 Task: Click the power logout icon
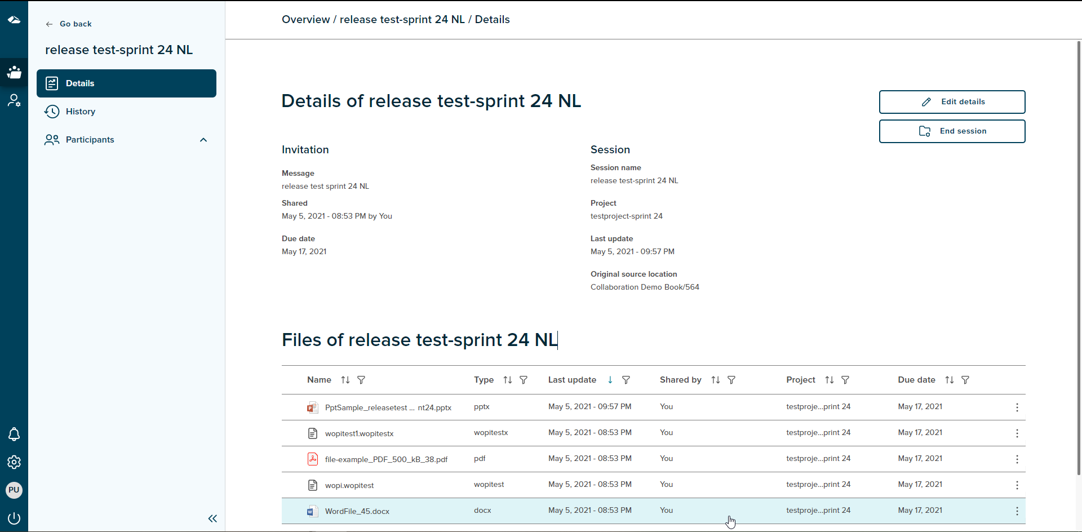[x=14, y=518]
